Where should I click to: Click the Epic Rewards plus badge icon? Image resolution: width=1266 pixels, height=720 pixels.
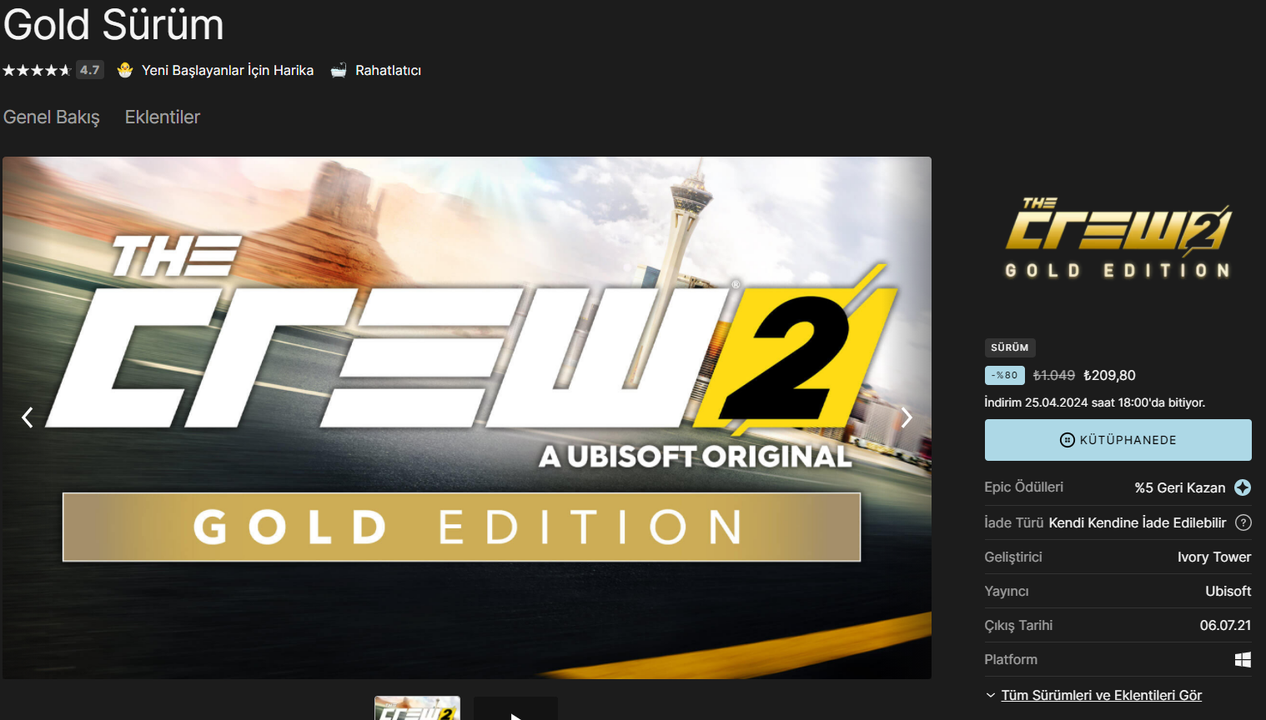coord(1243,487)
